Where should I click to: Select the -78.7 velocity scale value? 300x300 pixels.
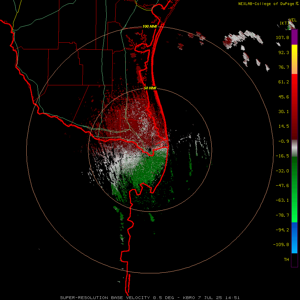pyautogui.click(x=282, y=215)
